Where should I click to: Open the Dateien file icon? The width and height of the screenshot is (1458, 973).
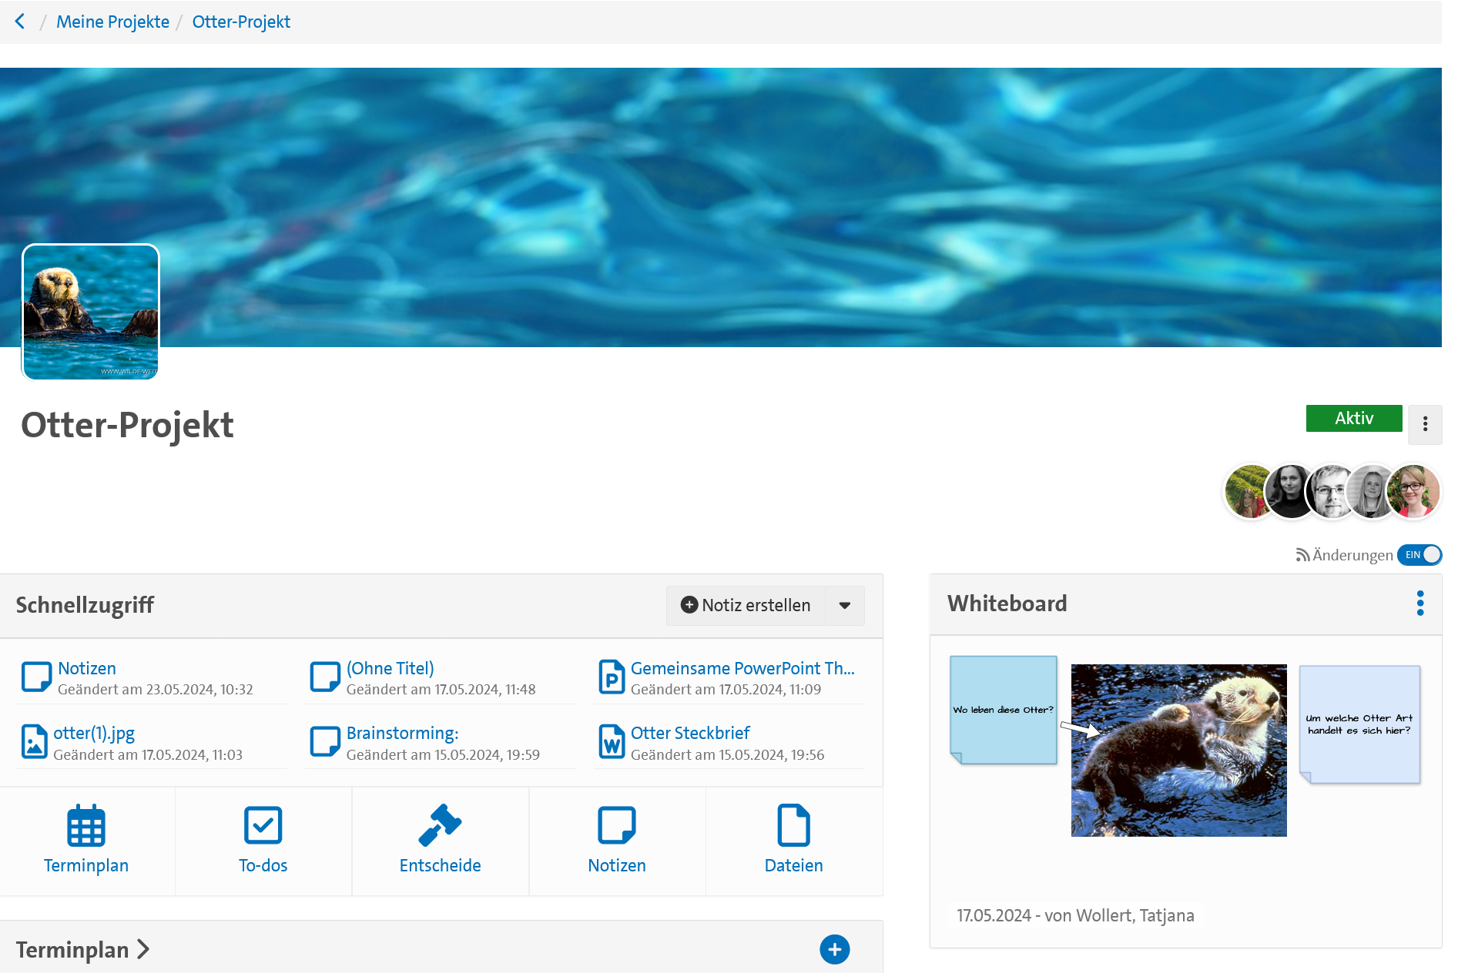click(793, 825)
